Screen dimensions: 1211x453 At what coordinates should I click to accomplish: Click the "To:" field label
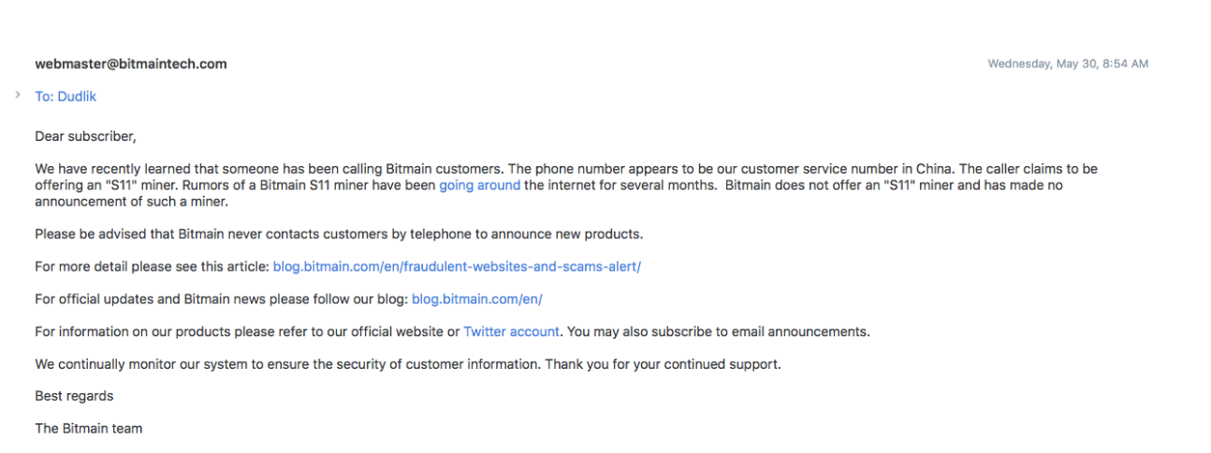(x=44, y=96)
